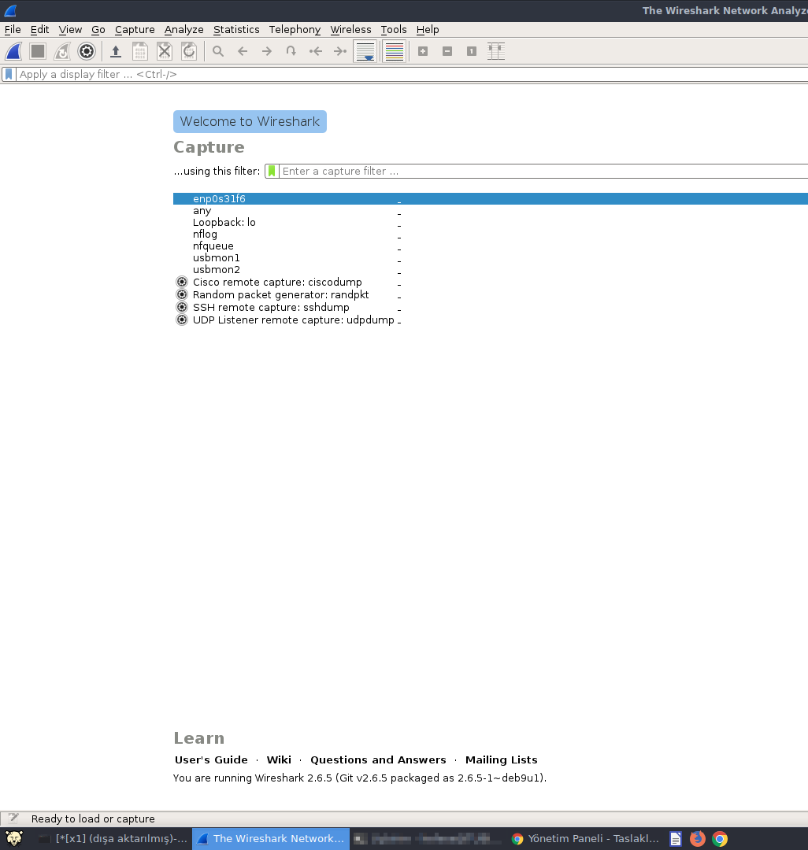Go to the previous packet arrow
Viewport: 808px width, 850px height.
click(x=243, y=51)
